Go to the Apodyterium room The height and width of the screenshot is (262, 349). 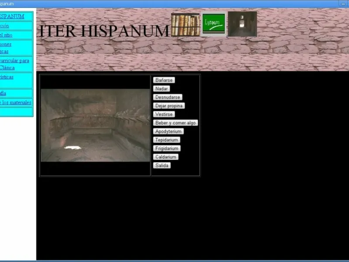click(168, 131)
